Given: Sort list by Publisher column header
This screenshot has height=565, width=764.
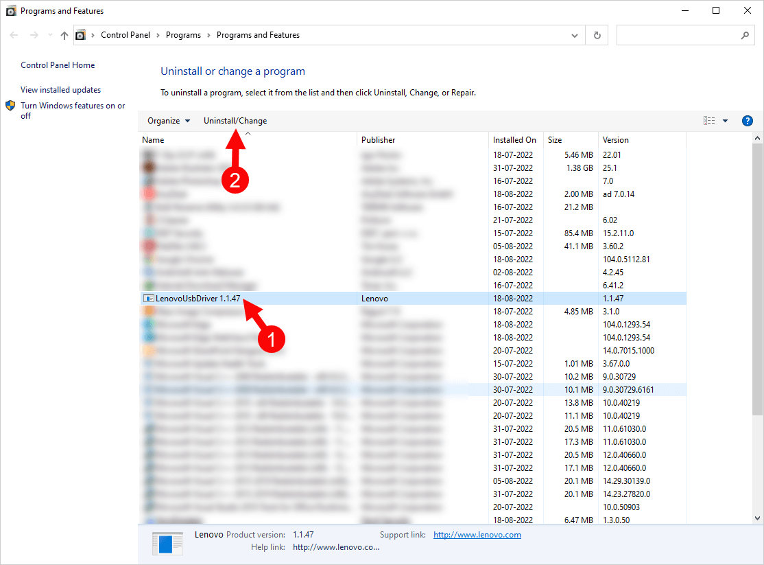Looking at the screenshot, I should pyautogui.click(x=379, y=140).
